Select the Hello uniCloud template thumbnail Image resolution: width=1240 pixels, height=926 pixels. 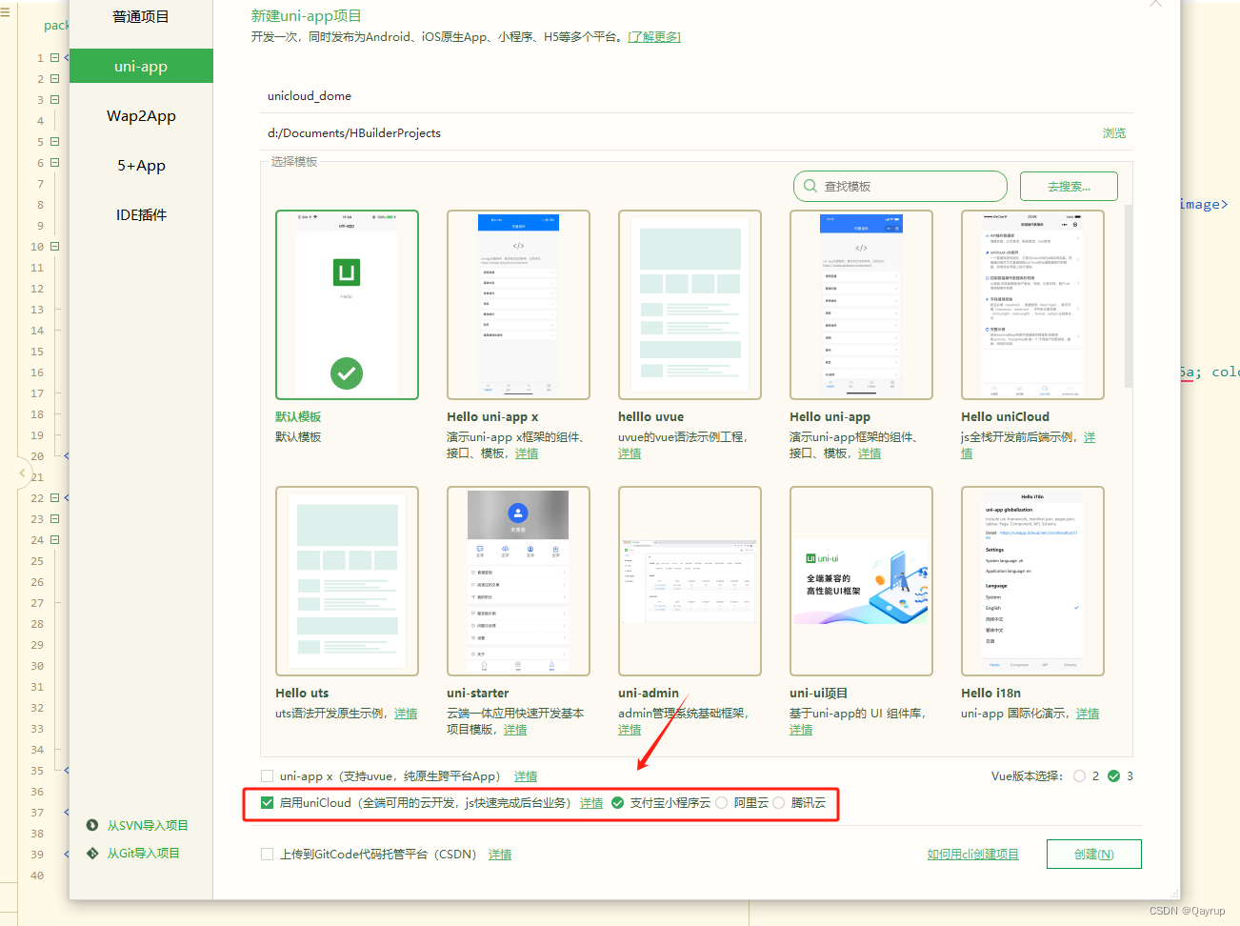pos(1032,305)
